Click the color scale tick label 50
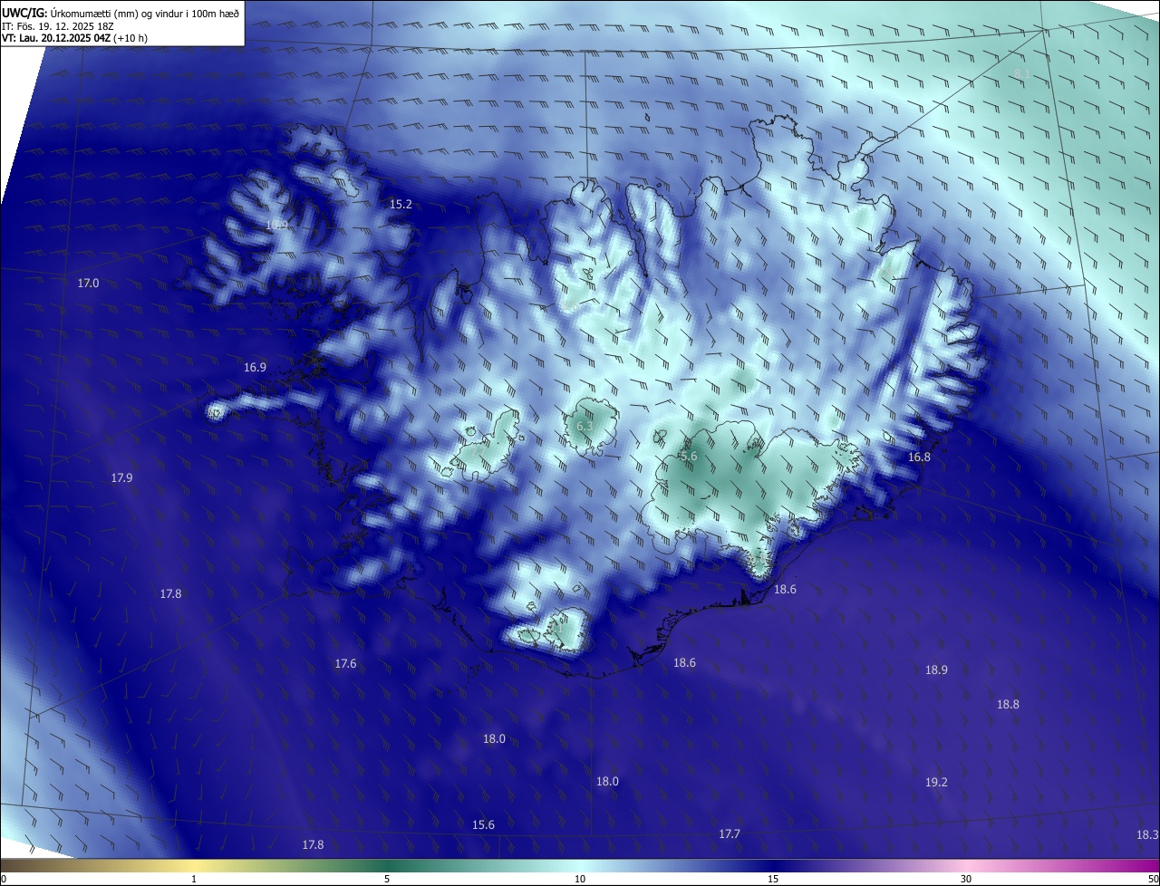This screenshot has height=886, width=1160. (x=1153, y=880)
